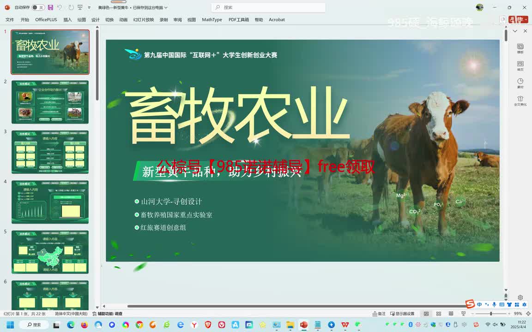Click the zoom slider in status bar
The height and width of the screenshot is (332, 532).
[491, 314]
